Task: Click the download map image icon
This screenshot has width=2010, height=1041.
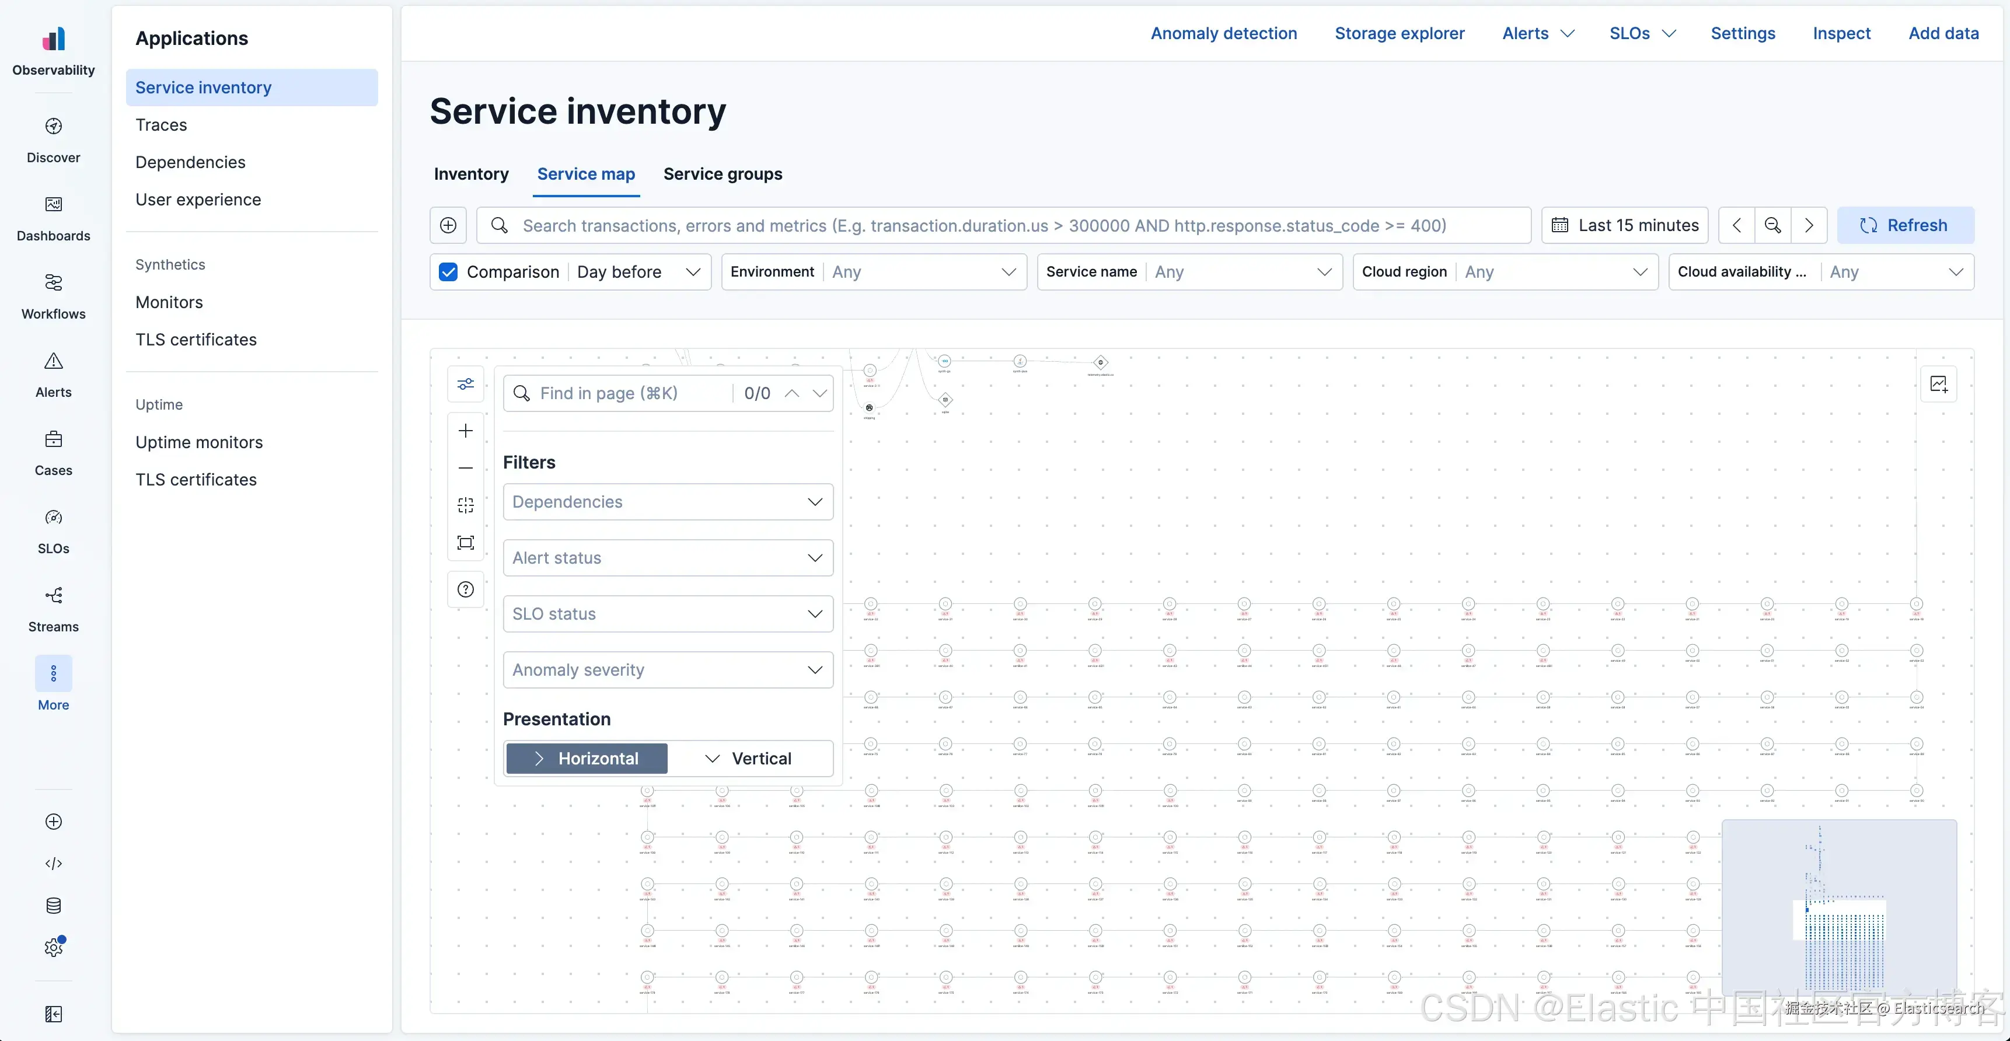Action: click(1938, 384)
